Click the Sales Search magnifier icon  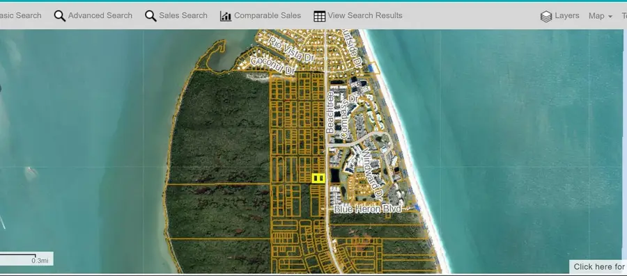tap(150, 16)
